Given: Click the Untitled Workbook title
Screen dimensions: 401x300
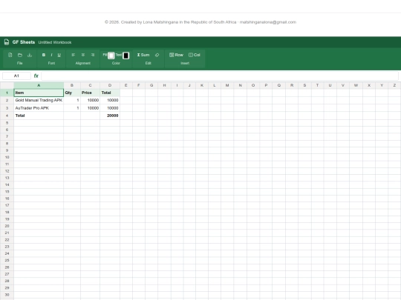Looking at the screenshot, I should coord(55,42).
